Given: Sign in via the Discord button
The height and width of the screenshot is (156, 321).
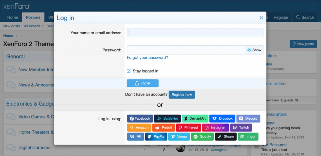Looking at the screenshot, I should [248, 118].
